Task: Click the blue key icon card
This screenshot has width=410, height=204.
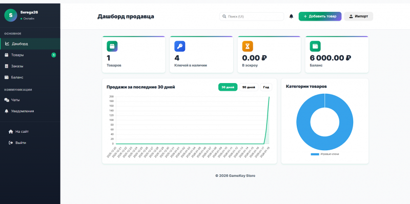Action: pyautogui.click(x=180, y=46)
